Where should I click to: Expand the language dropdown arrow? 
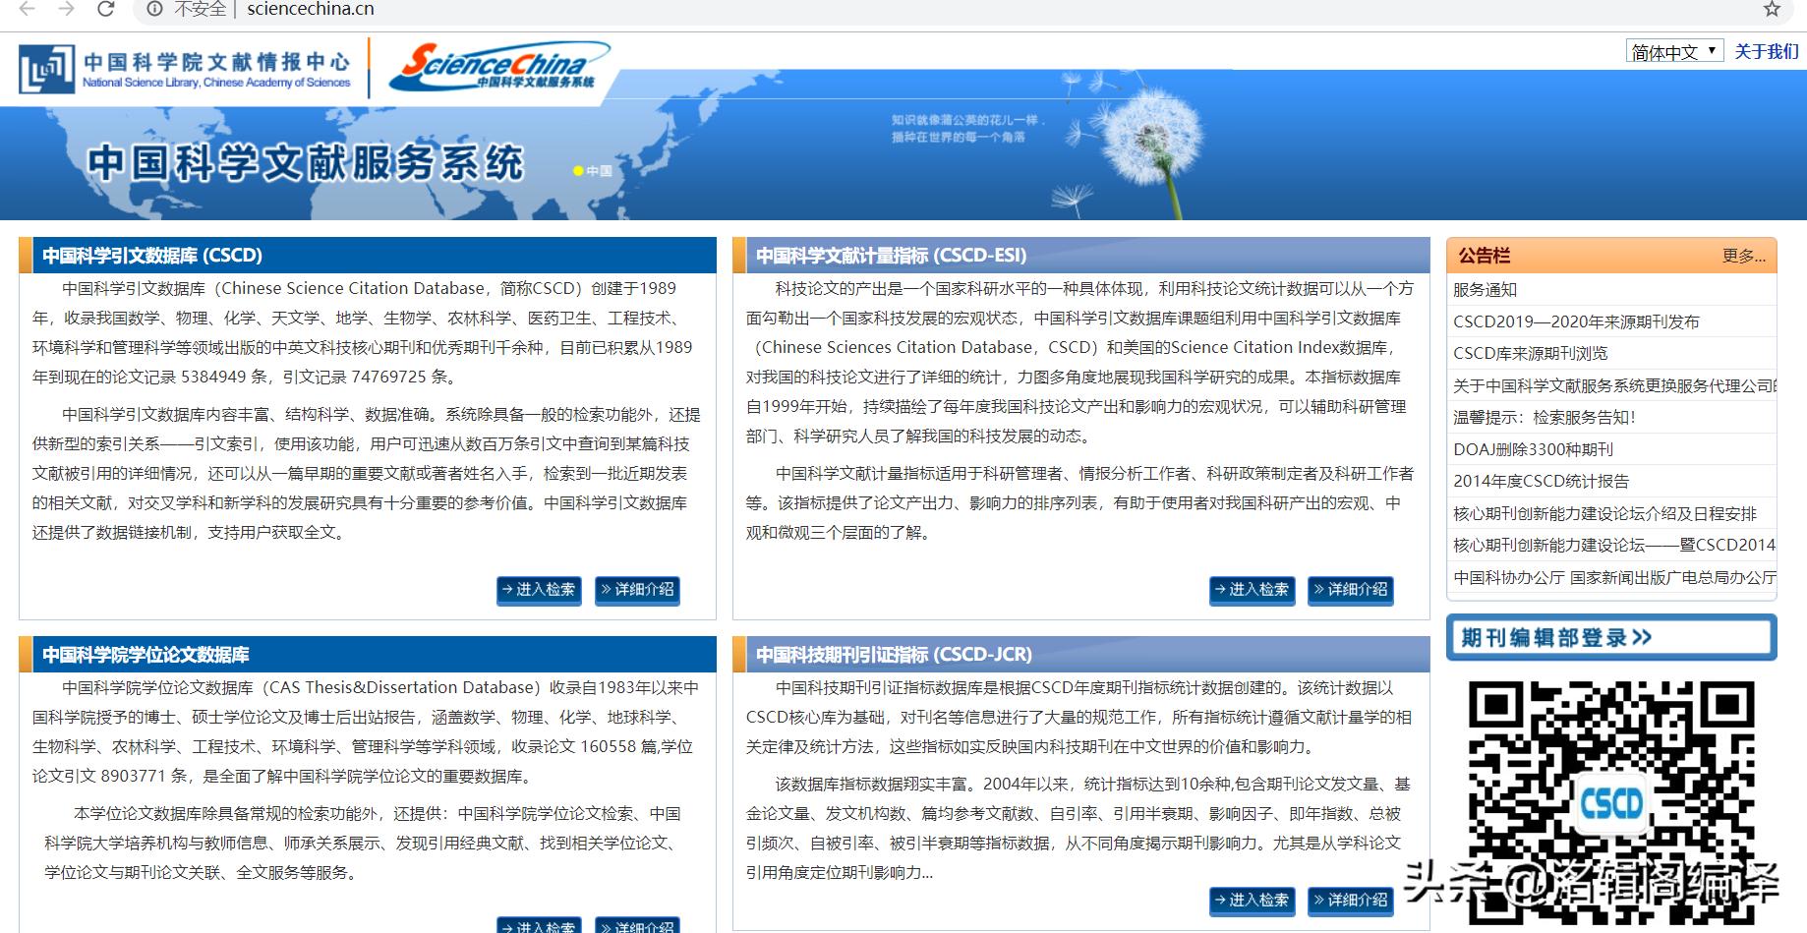coord(1712,50)
